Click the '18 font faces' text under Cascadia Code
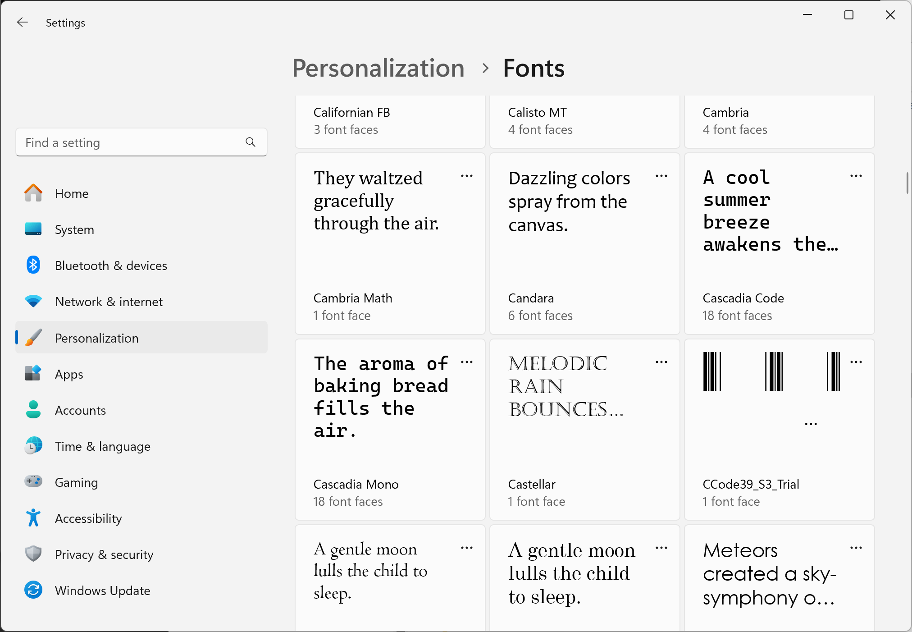912x632 pixels. pos(737,316)
